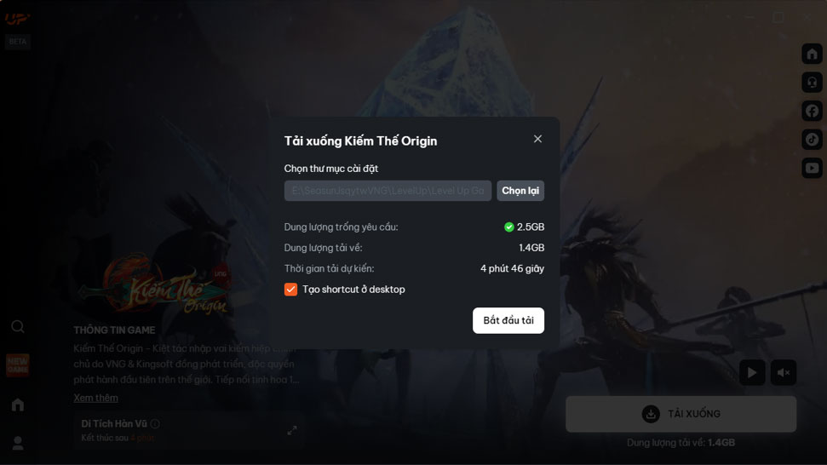Click 'Xem thêm' to read more
The image size is (827, 465).
(95, 398)
